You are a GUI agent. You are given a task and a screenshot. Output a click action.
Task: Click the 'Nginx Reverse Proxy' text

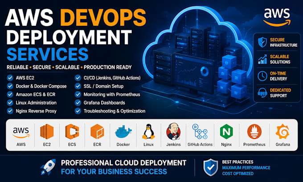tap(36, 111)
